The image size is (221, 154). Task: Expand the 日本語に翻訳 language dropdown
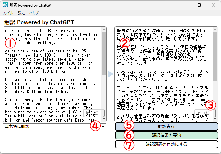tap(103, 126)
